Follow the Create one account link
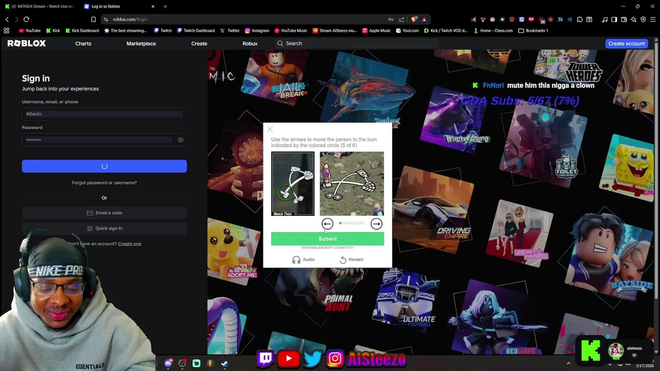 129,244
